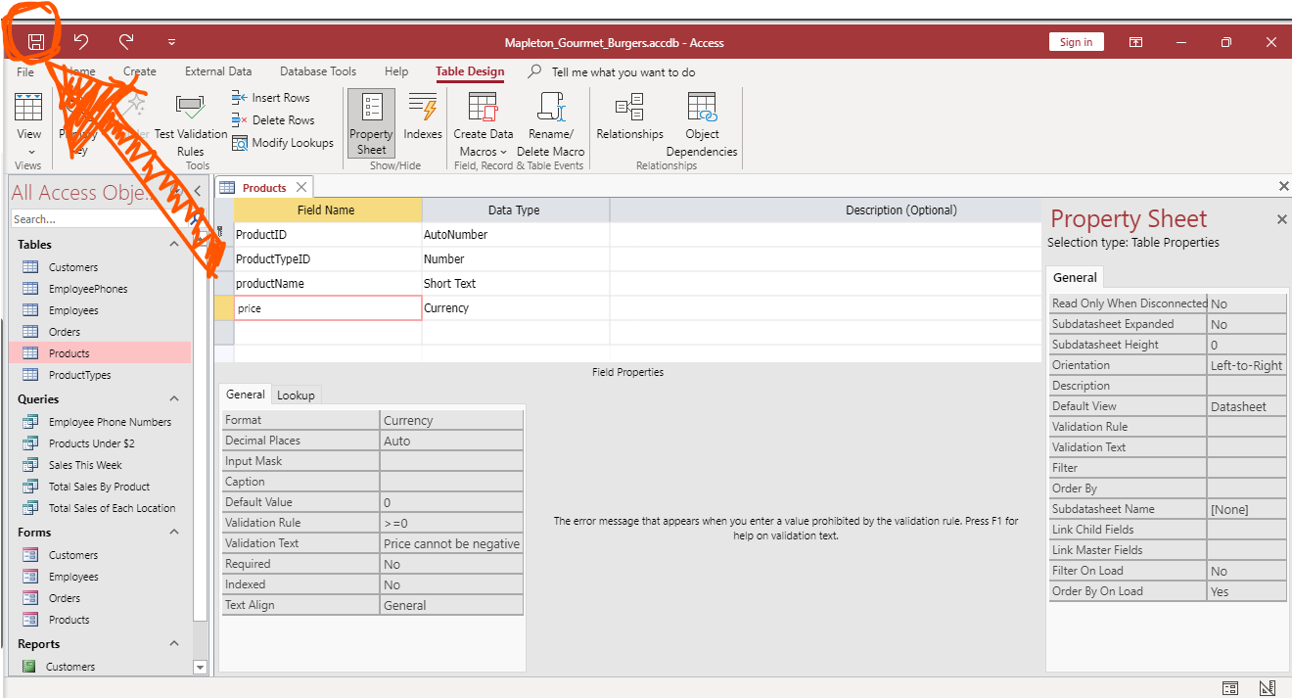
Task: Switch to External Data tab
Action: 218,71
